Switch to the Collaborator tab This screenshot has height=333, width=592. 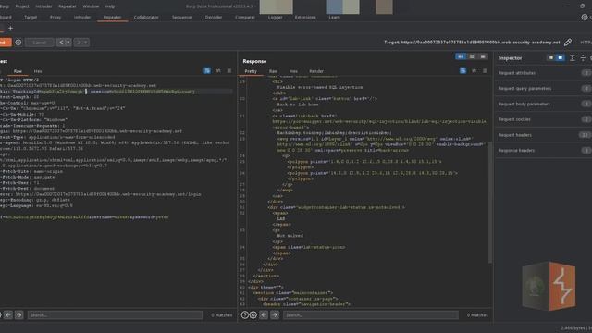pyautogui.click(x=146, y=17)
